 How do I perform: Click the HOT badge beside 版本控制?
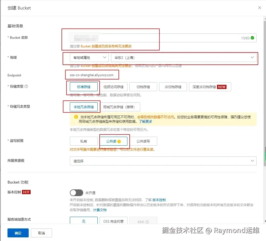[x=26, y=192]
